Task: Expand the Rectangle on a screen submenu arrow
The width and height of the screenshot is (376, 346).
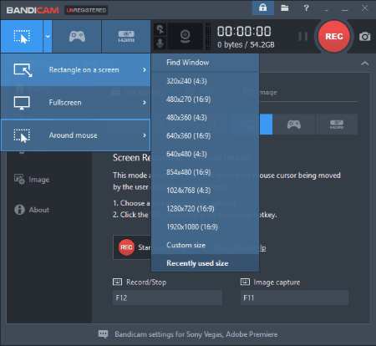Action: 145,69
